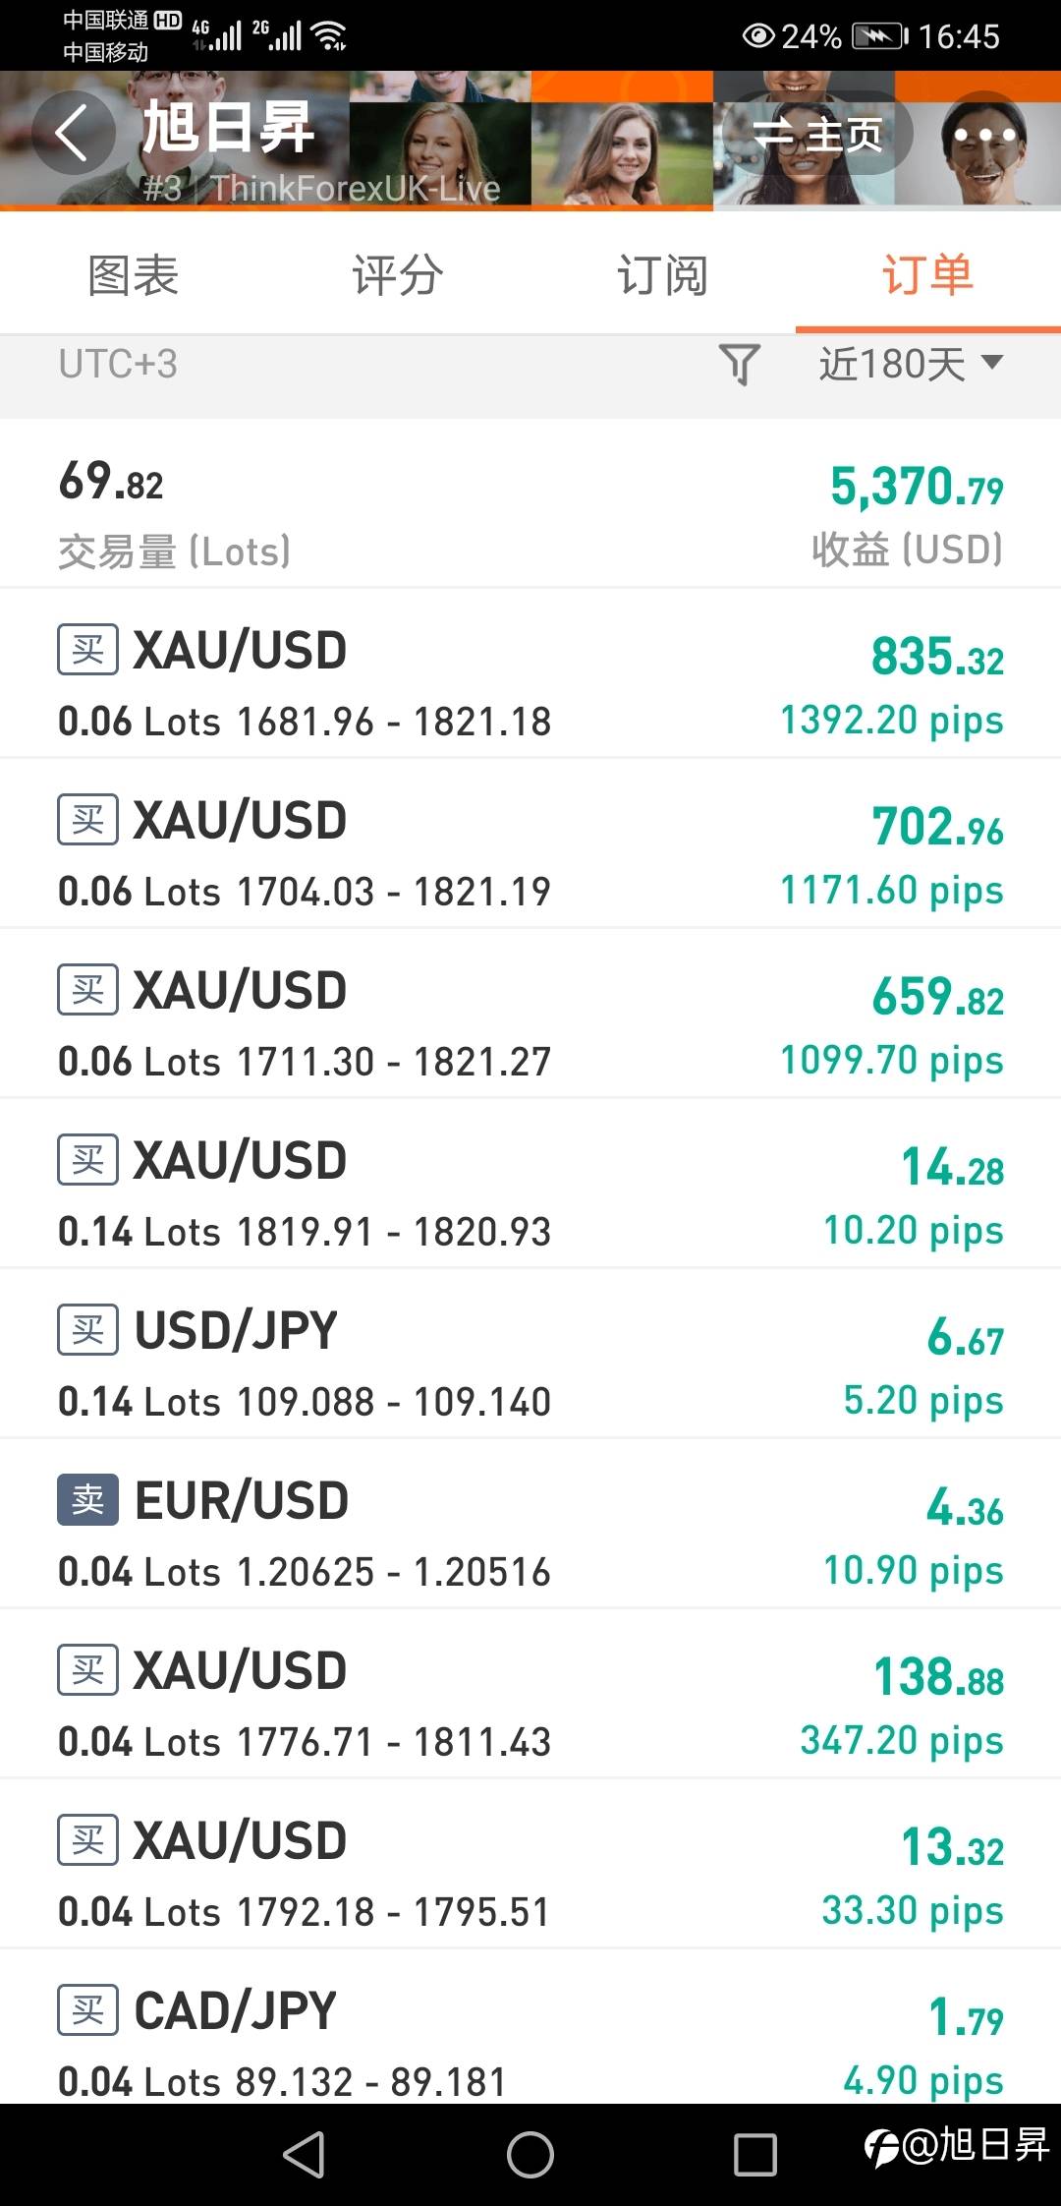Switch to the 评分 tab
The height and width of the screenshot is (2206, 1061).
tap(398, 275)
